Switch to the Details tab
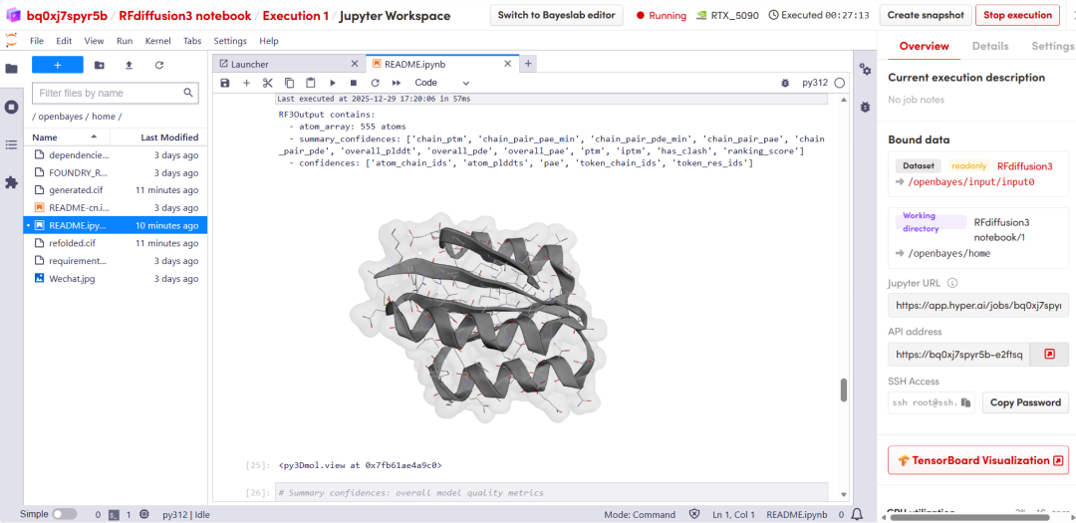This screenshot has height=523, width=1076. tap(989, 46)
